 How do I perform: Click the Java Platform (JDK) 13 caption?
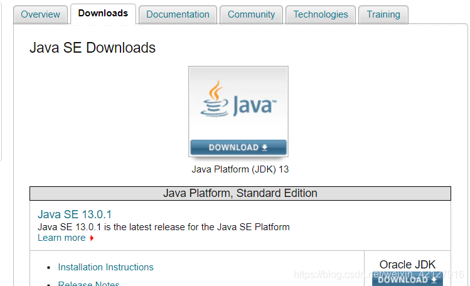click(240, 169)
